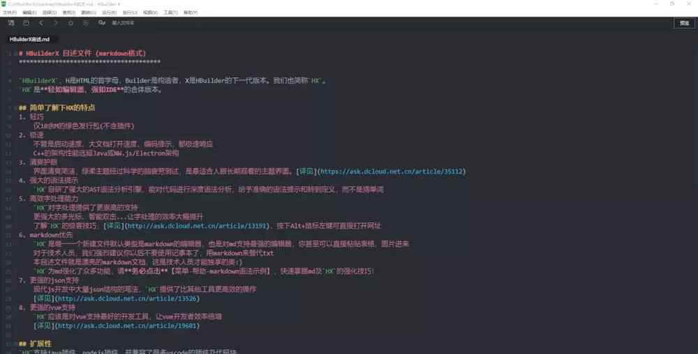This screenshot has width=698, height=354.
Task: Click the list item '5. 高效字处理能力'
Action: tap(48, 199)
